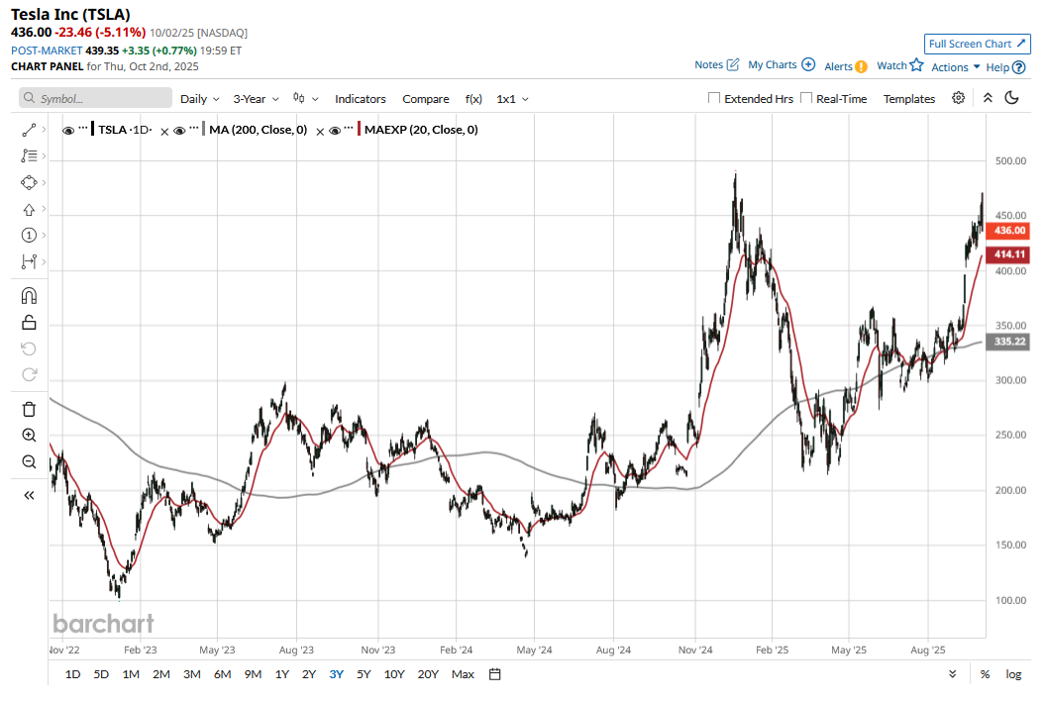Screen dimensions: 1043x702
Task: Toggle magnet snap mode
Action: 29,296
